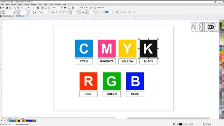This screenshot has height=126, width=224.
Task: Click the Copy icon in the standard toolbar
Action: pyautogui.click(x=18, y=8)
